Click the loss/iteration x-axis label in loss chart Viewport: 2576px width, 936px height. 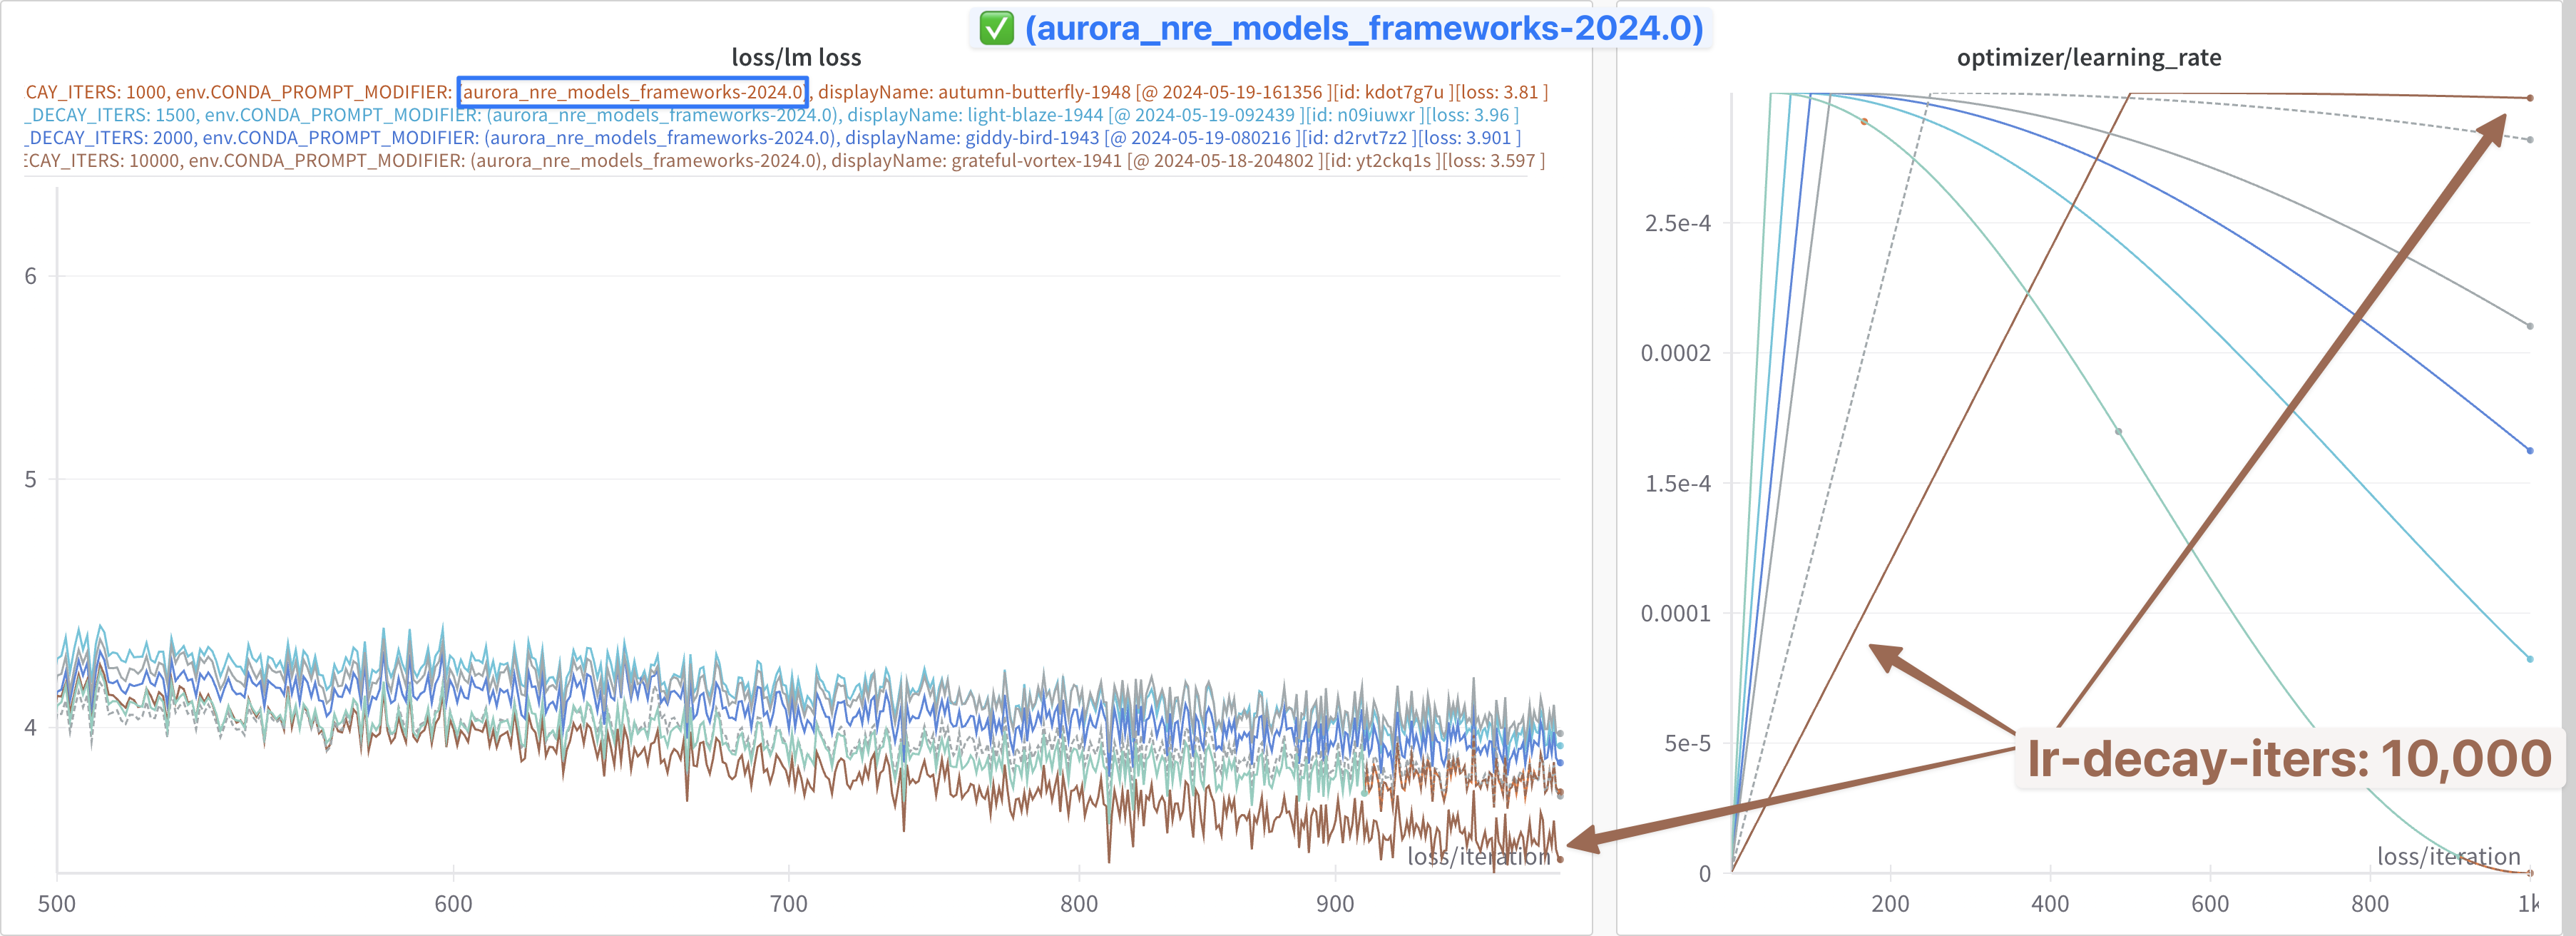coord(1478,857)
